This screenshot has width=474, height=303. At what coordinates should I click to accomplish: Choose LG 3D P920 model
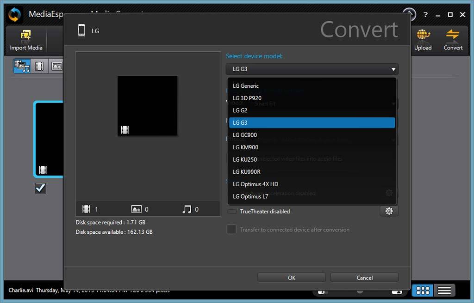pos(312,98)
